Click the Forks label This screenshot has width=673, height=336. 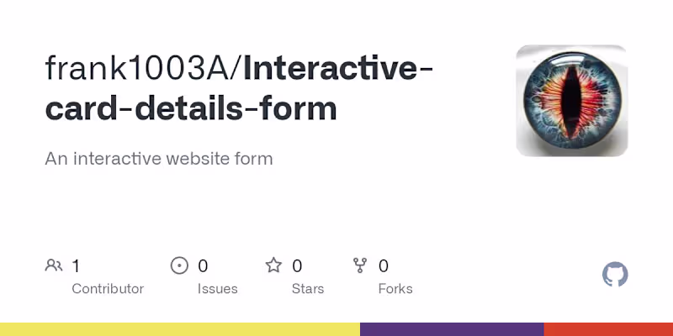point(395,288)
